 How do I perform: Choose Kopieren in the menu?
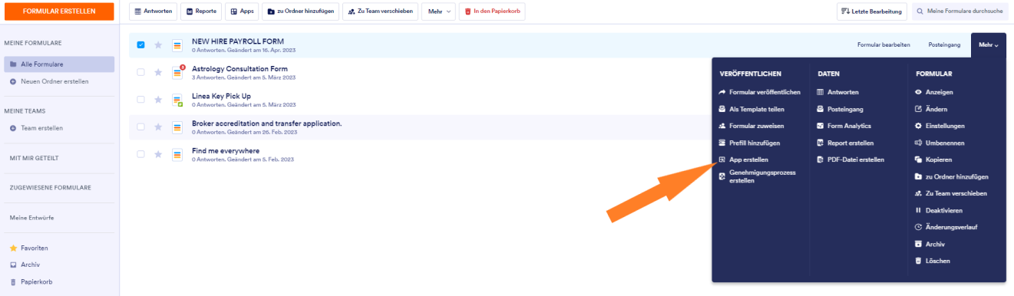pyautogui.click(x=933, y=160)
